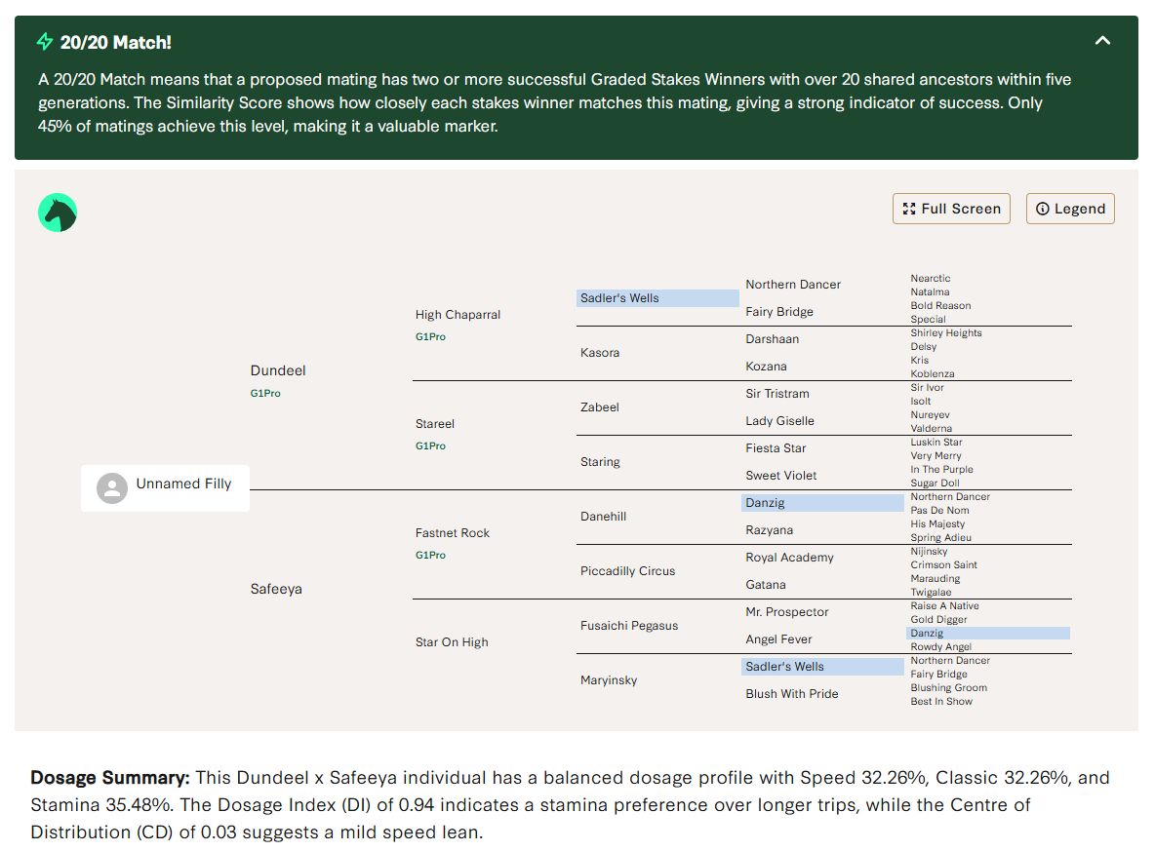
Task: Select Northern Dancer beside Sadler's Wells
Action: pyautogui.click(x=792, y=285)
